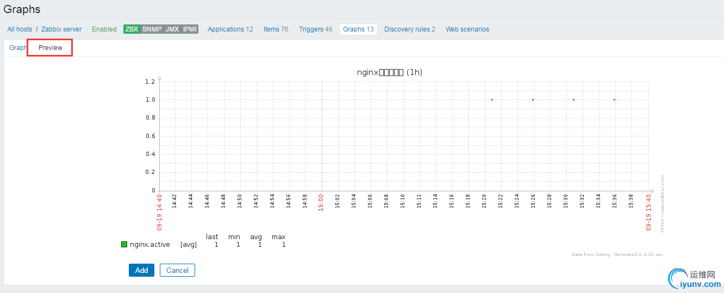
Task: Click the SNMP availability badge
Action: pyautogui.click(x=152, y=29)
